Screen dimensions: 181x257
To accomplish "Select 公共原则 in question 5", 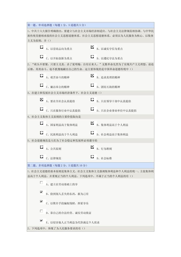I will tap(41, 147).
